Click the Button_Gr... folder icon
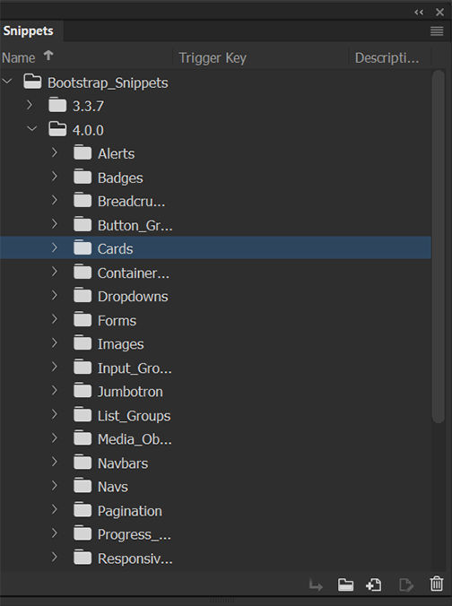 [83, 224]
